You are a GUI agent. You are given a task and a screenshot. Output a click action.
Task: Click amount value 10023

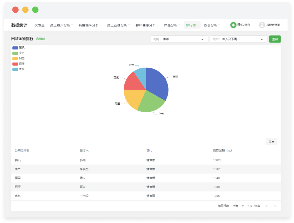[x=217, y=160]
